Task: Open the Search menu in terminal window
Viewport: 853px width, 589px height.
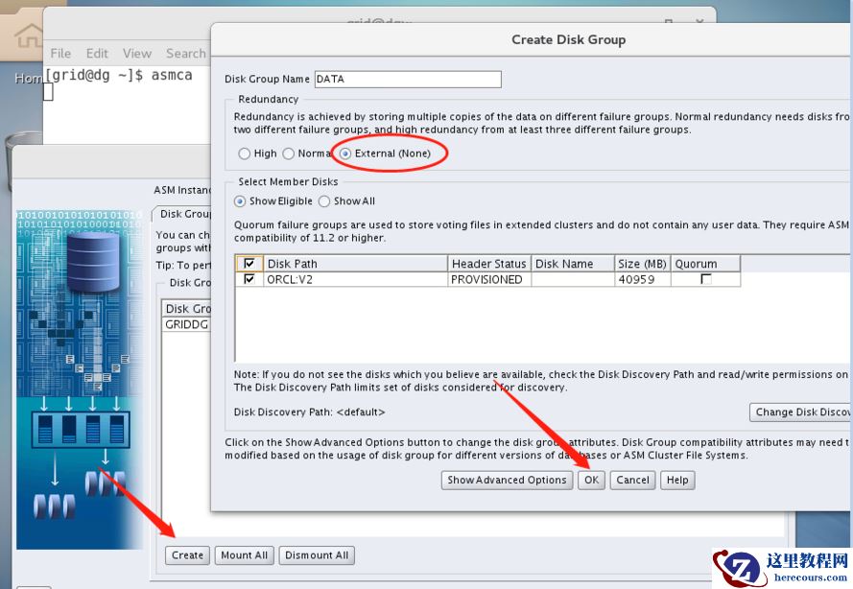Action: (x=186, y=54)
